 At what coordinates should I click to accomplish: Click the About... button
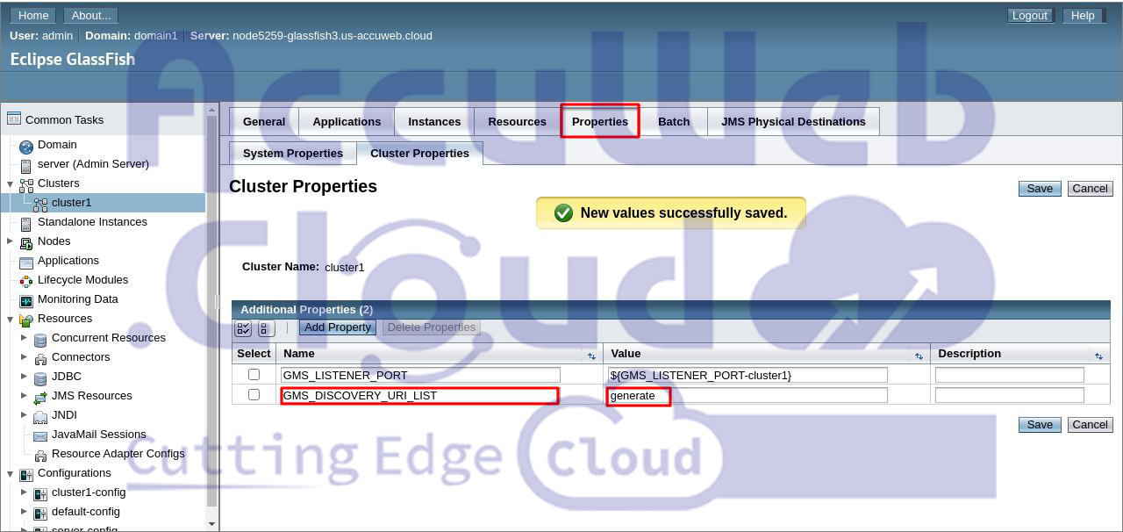pyautogui.click(x=91, y=15)
